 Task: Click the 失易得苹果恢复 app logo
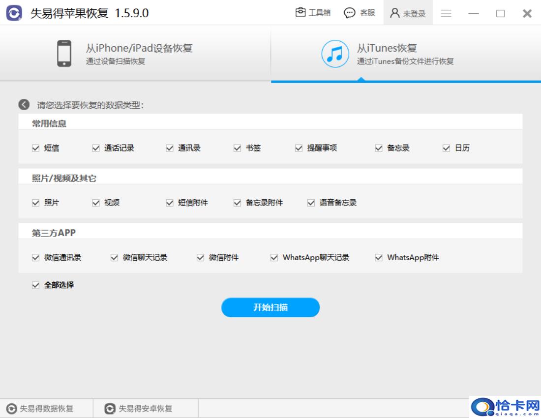[x=14, y=13]
